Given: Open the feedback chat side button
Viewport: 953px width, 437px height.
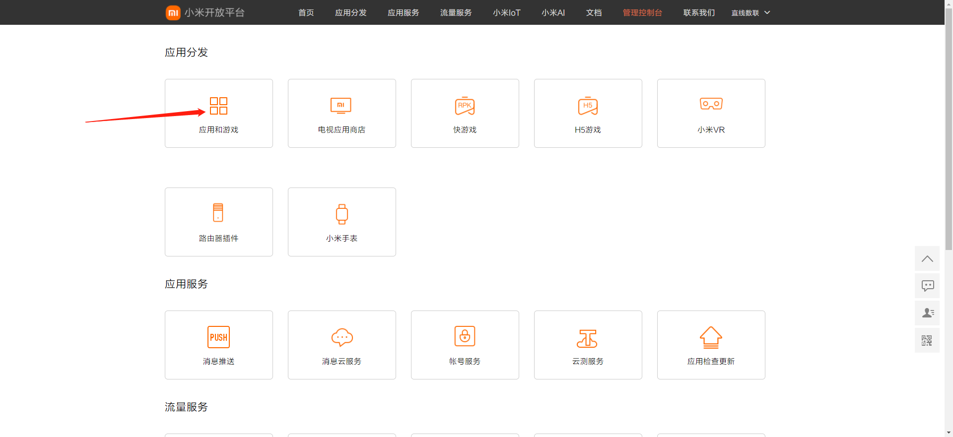Looking at the screenshot, I should [927, 286].
